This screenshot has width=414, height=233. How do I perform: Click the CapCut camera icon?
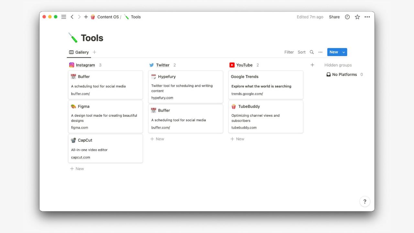(x=73, y=140)
